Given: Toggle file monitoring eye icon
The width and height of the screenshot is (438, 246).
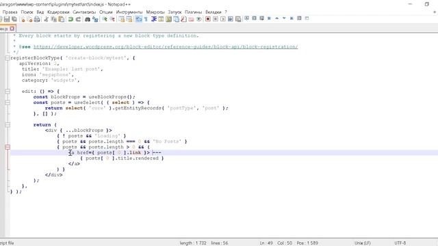Looking at the screenshot, I should point(198,19).
